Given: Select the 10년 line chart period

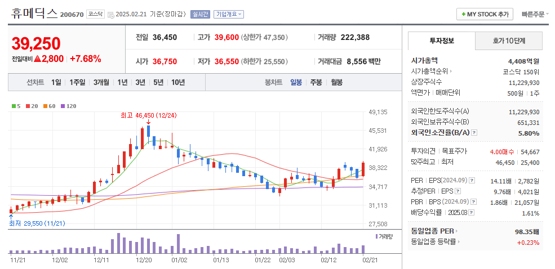Looking at the screenshot, I should 178,82.
